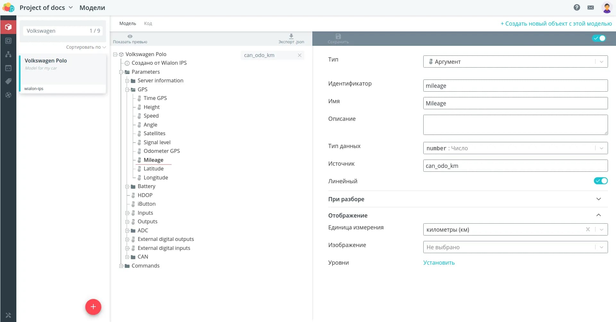The height and width of the screenshot is (322, 616).
Task: Select the Модель tab
Action: tap(128, 23)
